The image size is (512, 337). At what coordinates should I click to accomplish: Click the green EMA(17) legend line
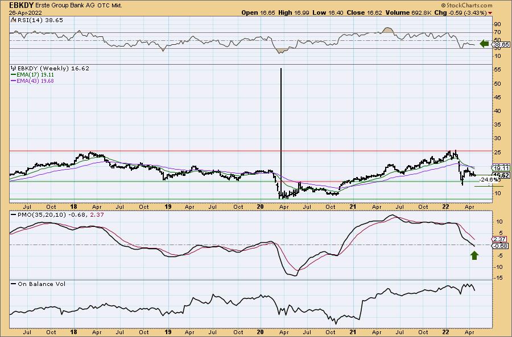[x=14, y=74]
